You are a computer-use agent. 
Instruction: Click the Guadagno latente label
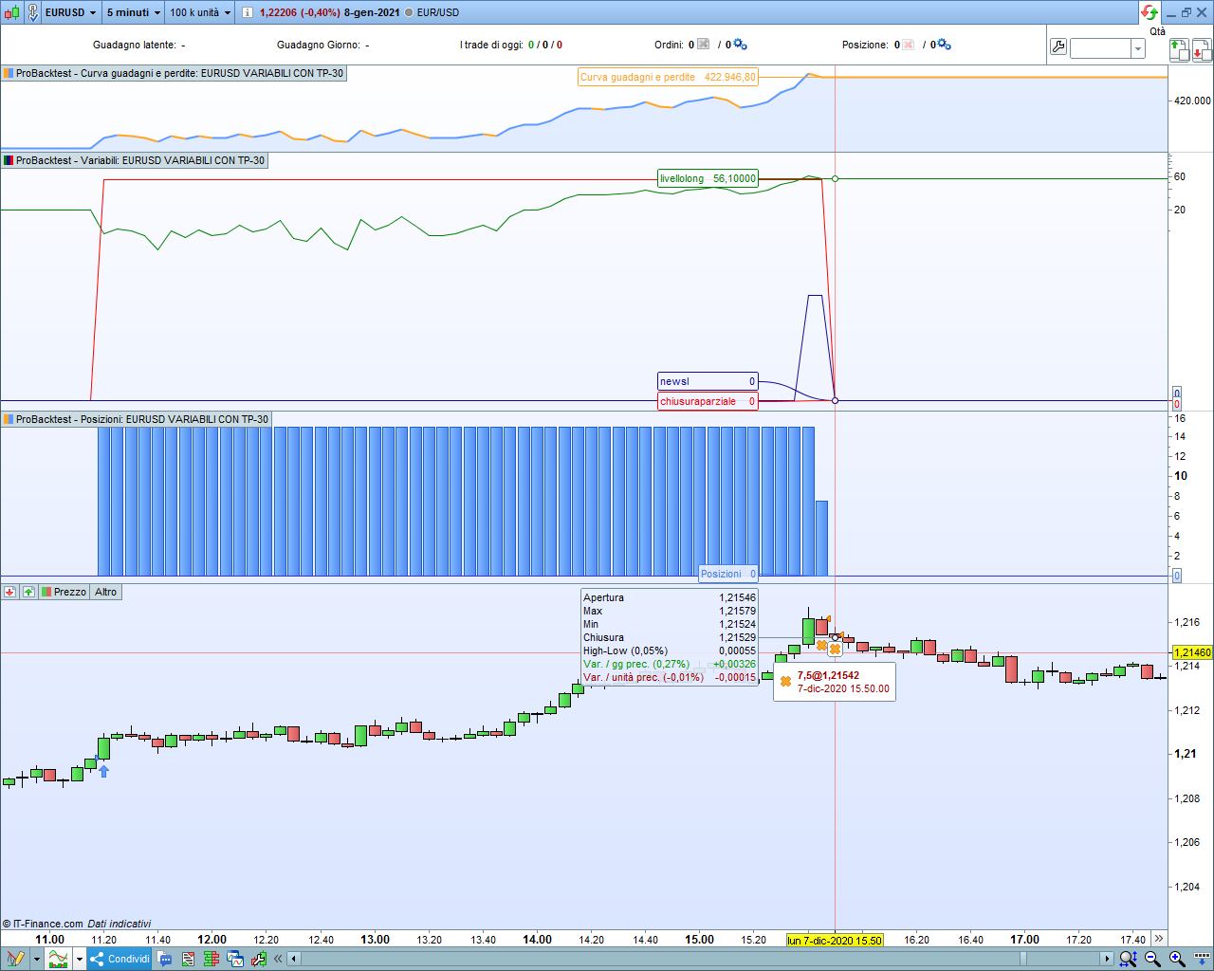pyautogui.click(x=134, y=45)
